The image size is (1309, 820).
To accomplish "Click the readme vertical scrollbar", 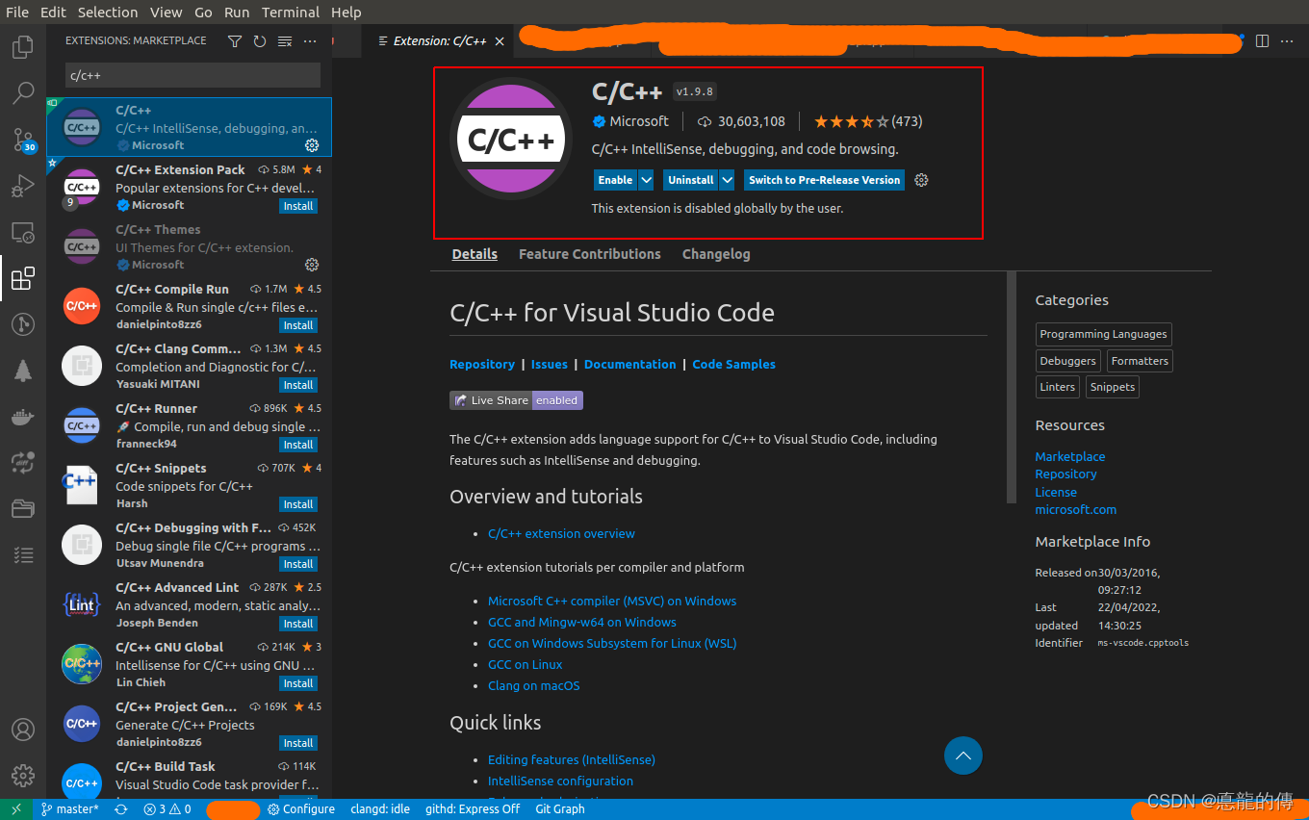I will 1011,387.
